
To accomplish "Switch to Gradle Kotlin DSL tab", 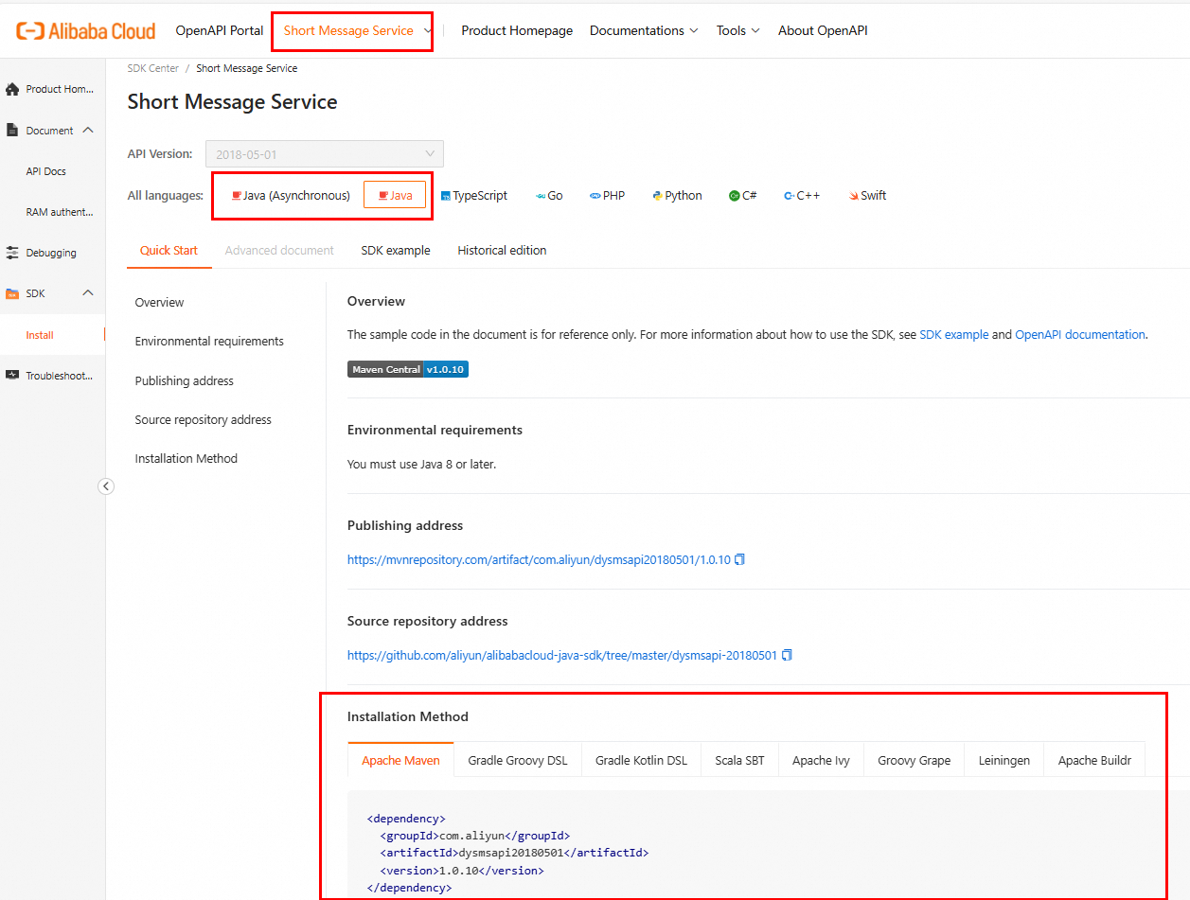I will click(x=641, y=761).
